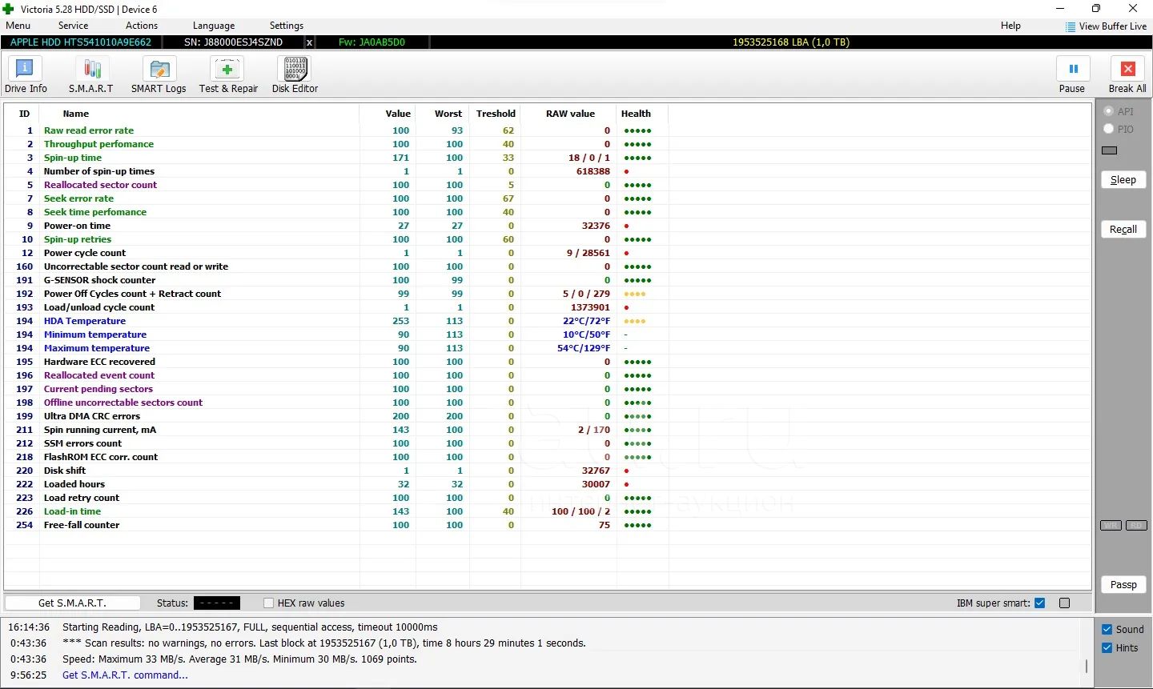Pause the current operation
The image size is (1153, 689).
click(x=1072, y=75)
